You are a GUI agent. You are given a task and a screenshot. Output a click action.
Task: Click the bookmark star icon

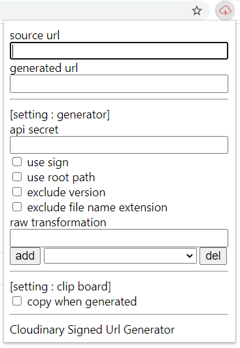[197, 10]
